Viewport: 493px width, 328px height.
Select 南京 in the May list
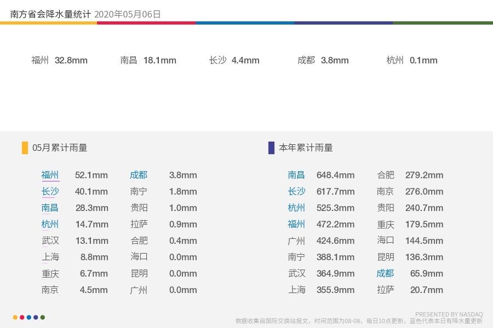(x=50, y=290)
